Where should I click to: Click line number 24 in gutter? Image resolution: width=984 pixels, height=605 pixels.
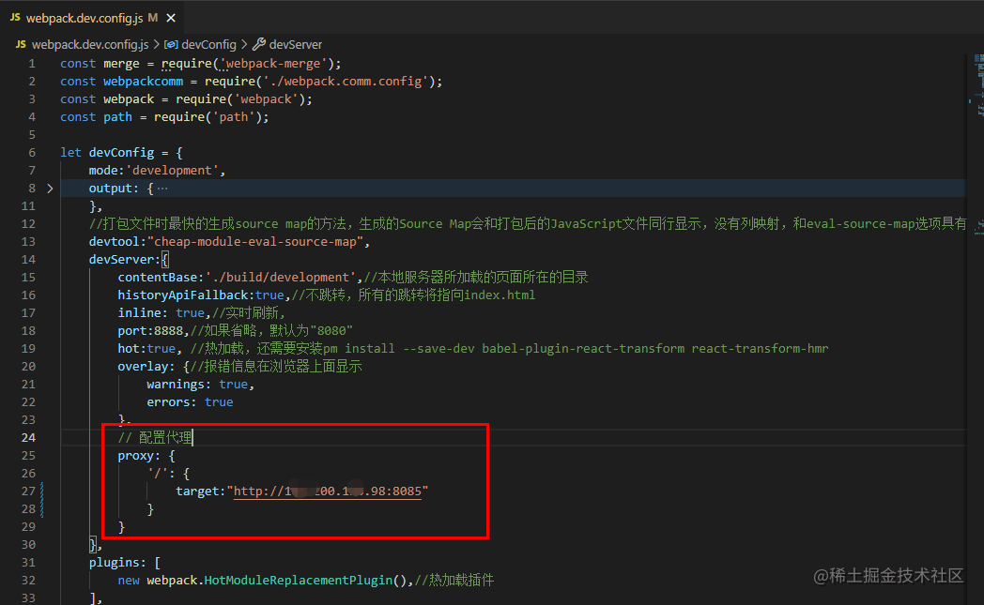(x=28, y=438)
